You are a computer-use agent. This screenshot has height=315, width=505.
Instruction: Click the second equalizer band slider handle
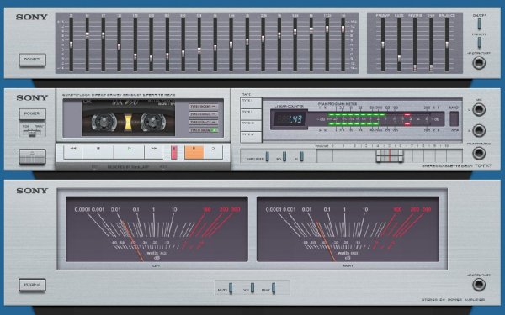coord(88,35)
